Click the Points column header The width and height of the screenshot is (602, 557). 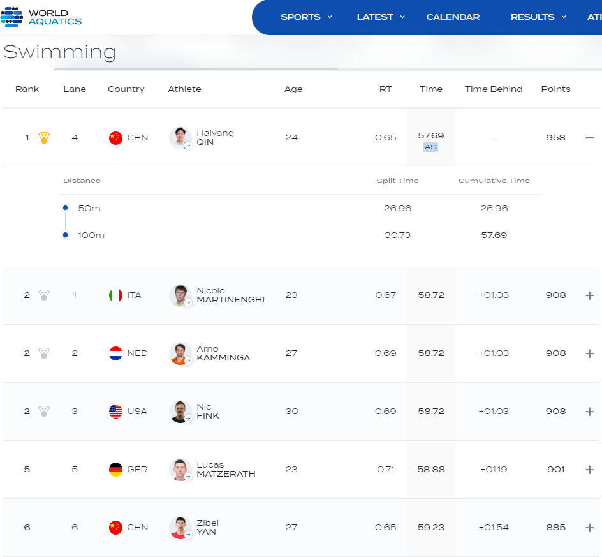(x=555, y=89)
